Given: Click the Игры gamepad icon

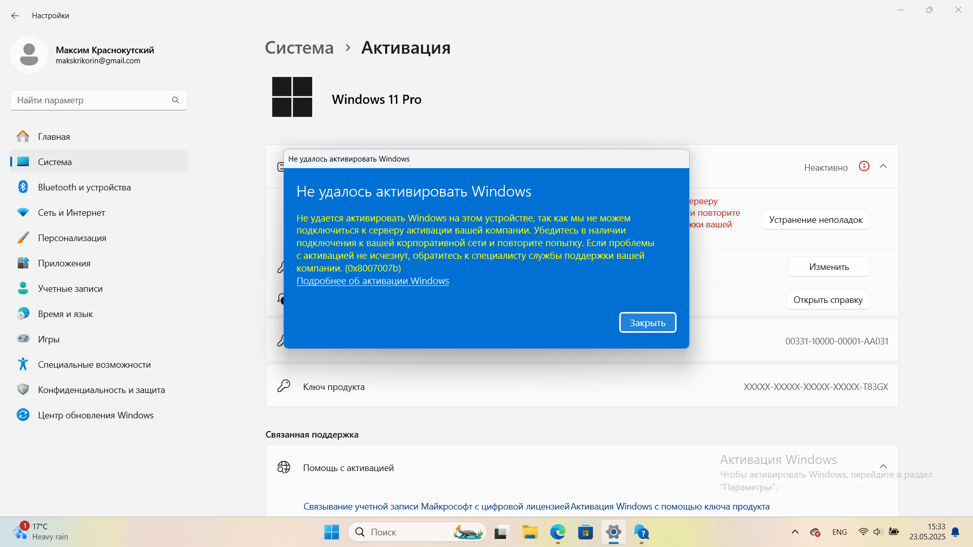Looking at the screenshot, I should [23, 338].
